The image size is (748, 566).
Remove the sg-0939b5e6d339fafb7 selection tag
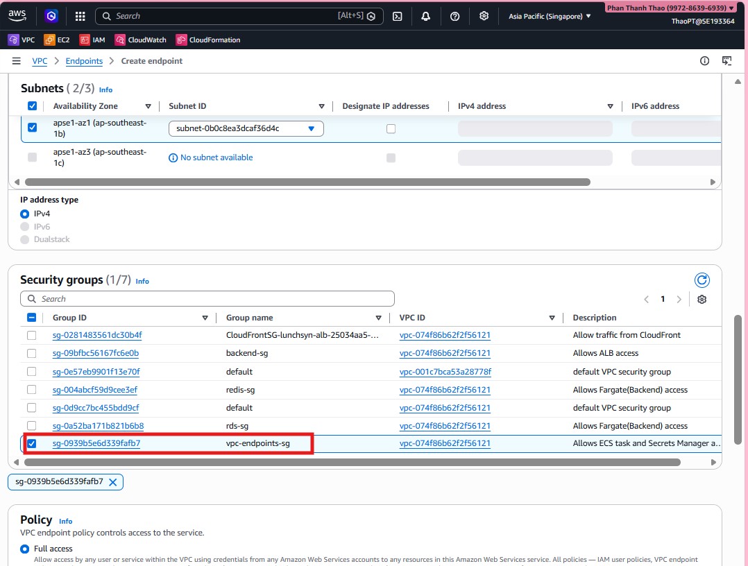113,481
